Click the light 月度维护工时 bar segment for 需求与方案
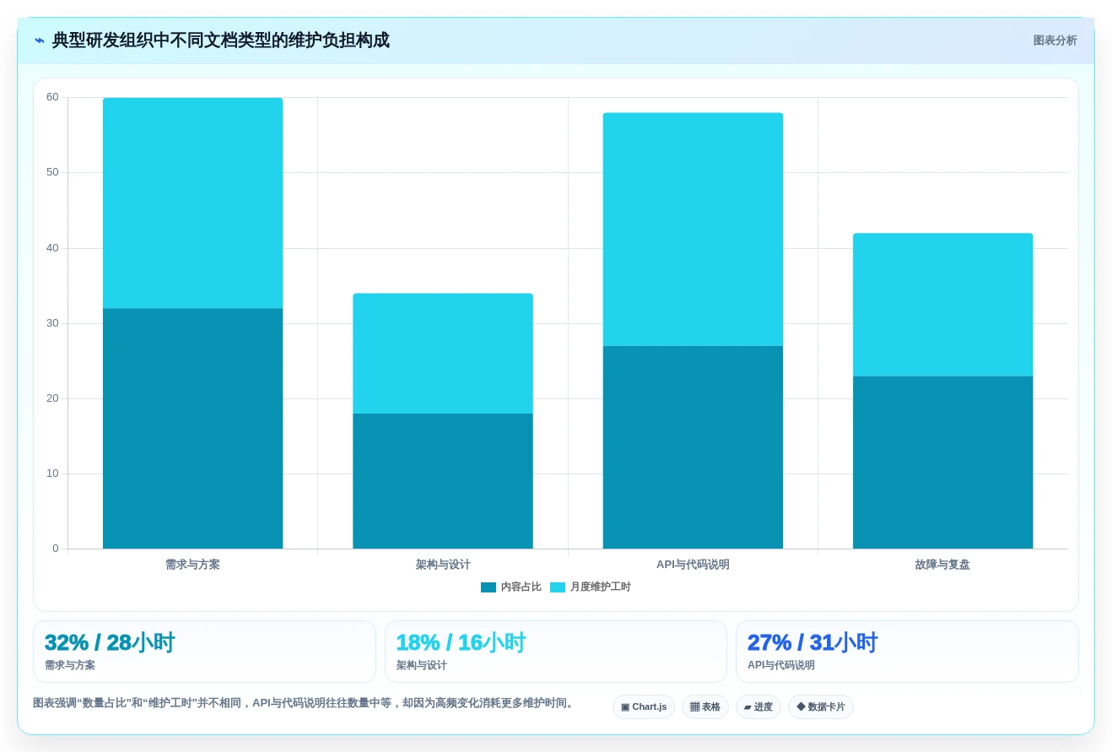Viewport: 1112px width, 752px height. [x=192, y=203]
